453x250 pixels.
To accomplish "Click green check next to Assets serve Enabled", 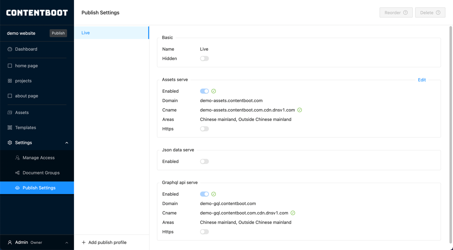I will click(214, 91).
